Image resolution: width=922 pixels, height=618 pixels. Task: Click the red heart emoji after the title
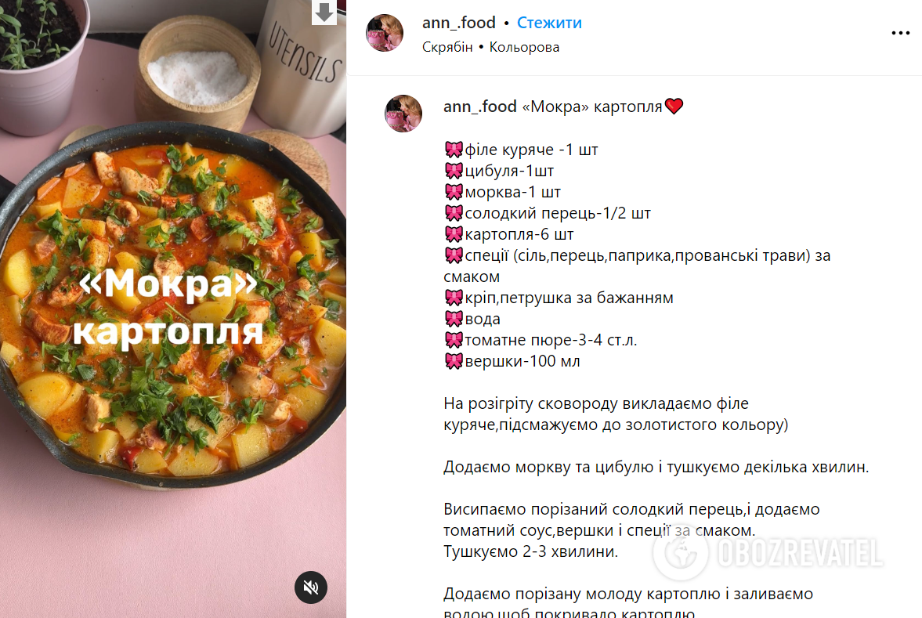click(674, 107)
